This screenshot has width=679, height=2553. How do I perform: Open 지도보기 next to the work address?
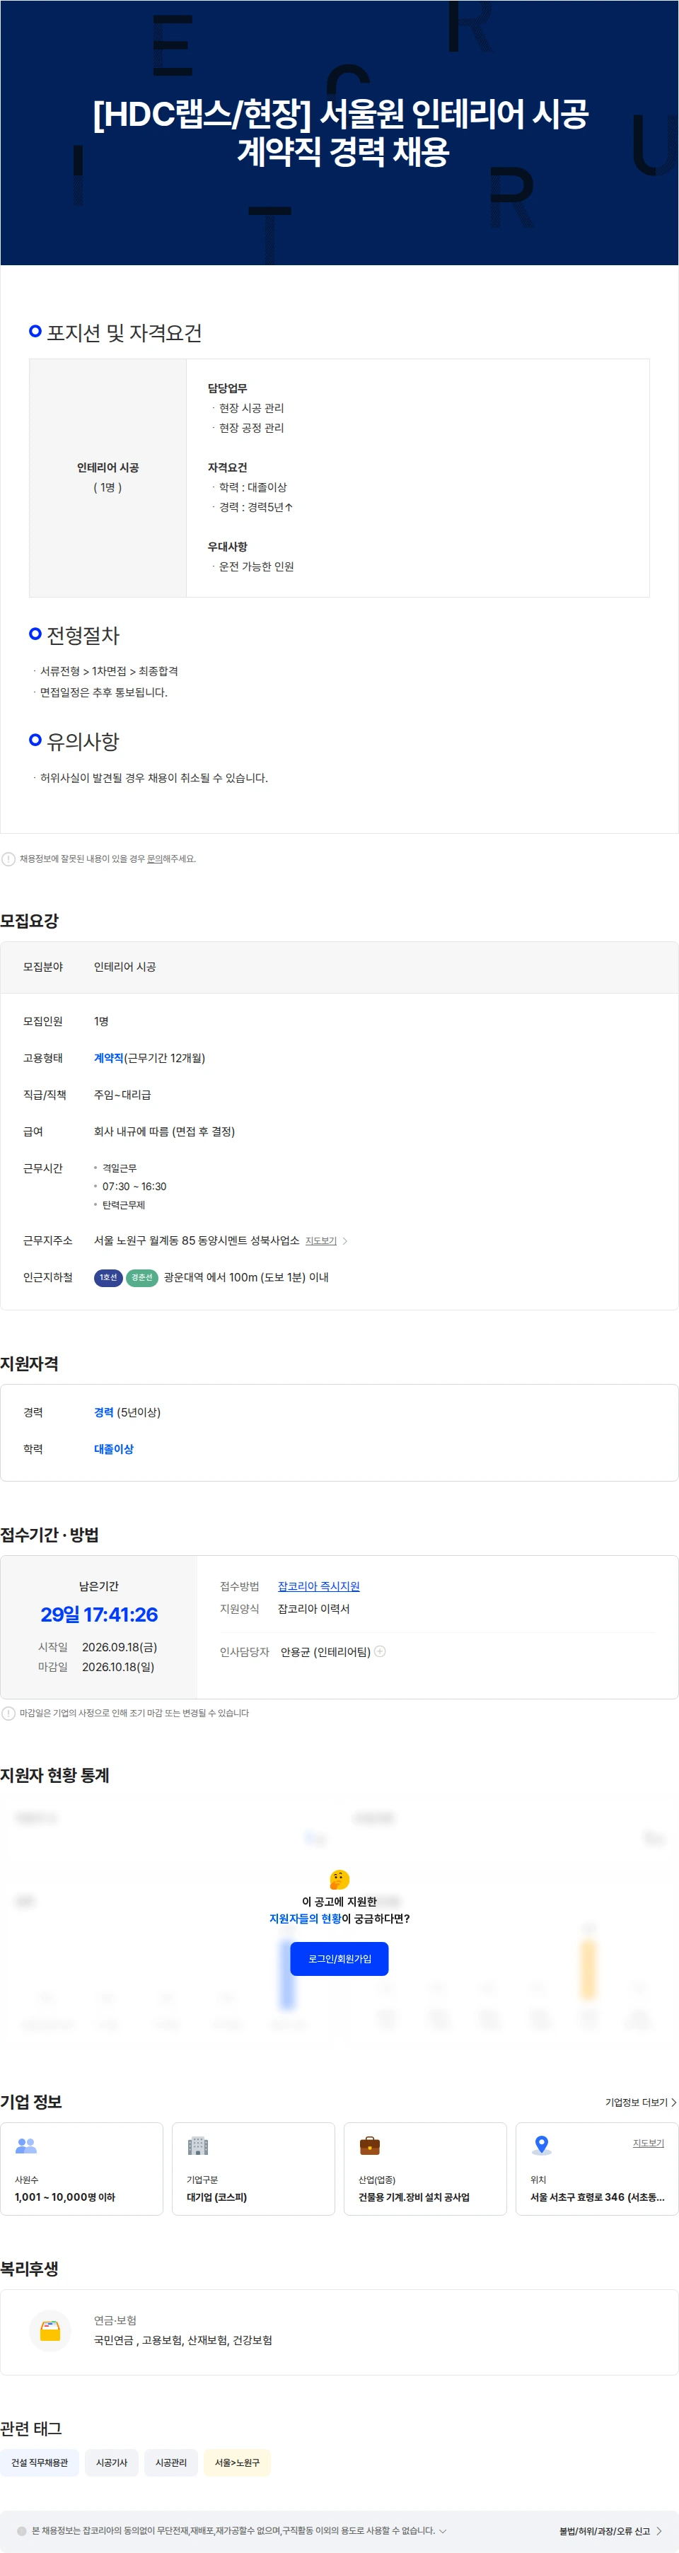tap(321, 1241)
